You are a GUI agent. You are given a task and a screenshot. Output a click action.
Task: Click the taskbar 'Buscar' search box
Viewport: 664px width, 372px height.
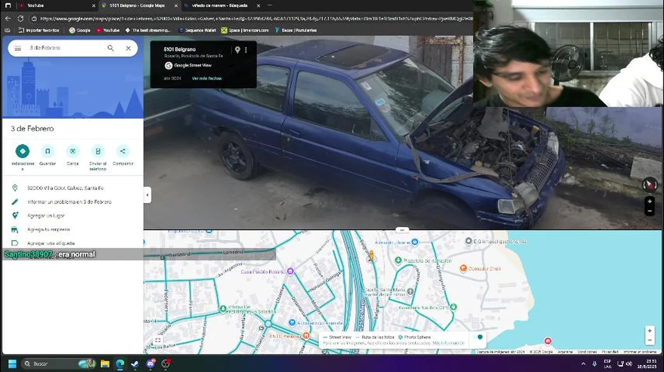click(x=58, y=364)
